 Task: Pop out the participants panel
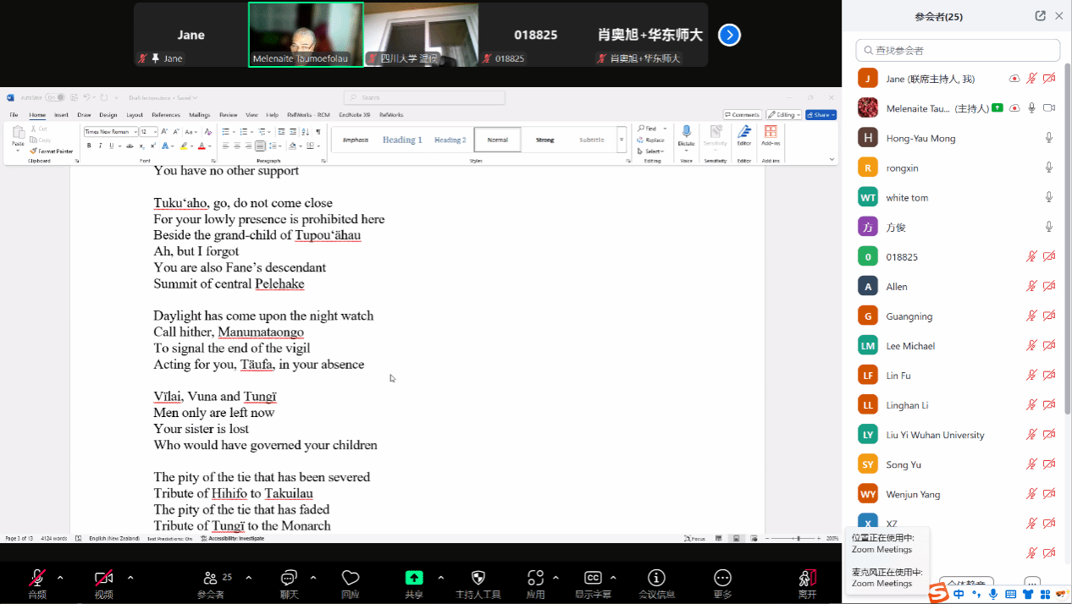pyautogui.click(x=1040, y=16)
